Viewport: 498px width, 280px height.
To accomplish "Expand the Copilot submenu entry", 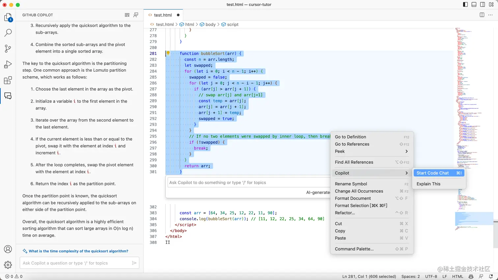I will [372, 173].
